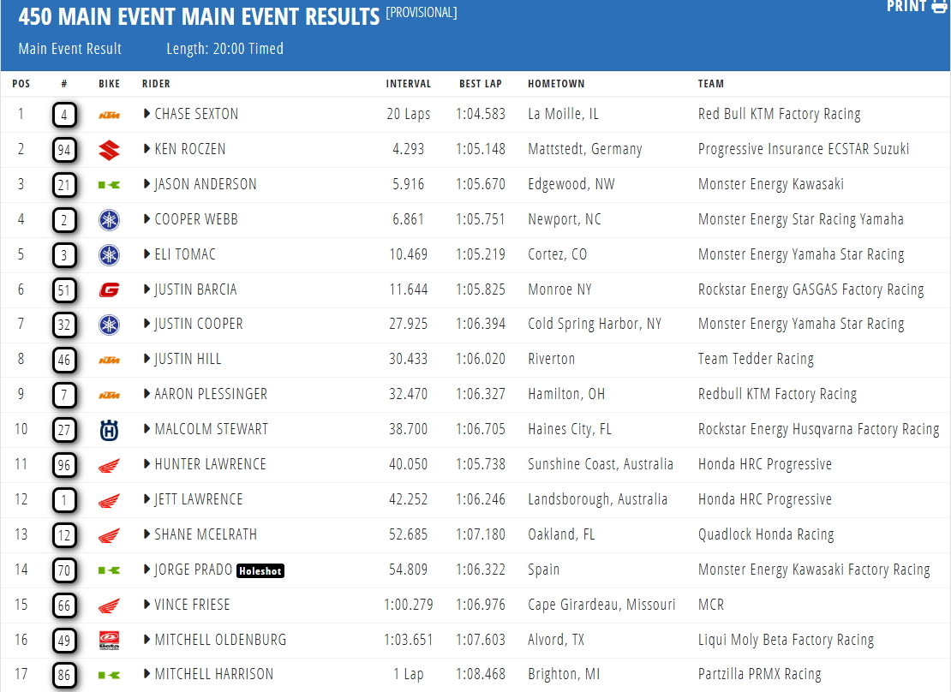951x692 pixels.
Task: Open Jett Lawrence's rider name
Action: click(198, 500)
